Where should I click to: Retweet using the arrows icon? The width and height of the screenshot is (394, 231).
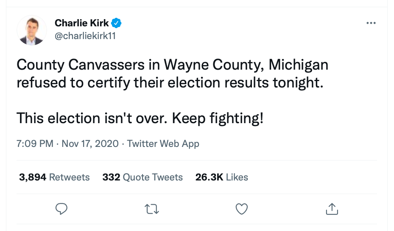(151, 208)
